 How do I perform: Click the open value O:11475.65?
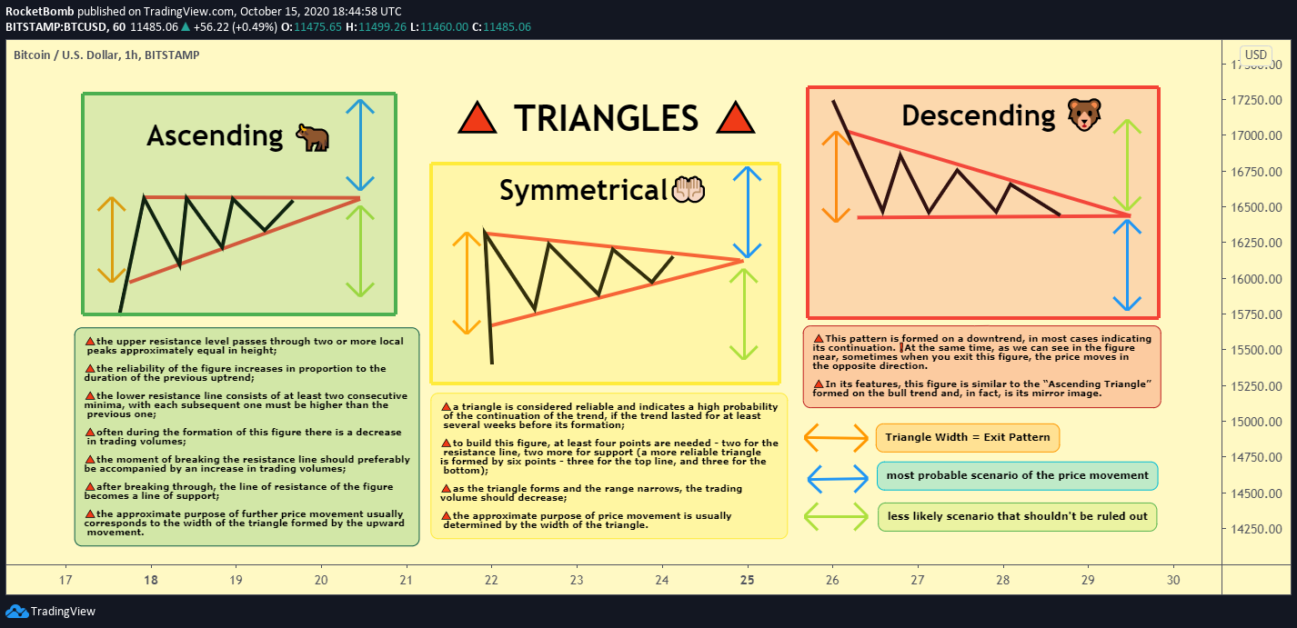click(x=311, y=27)
